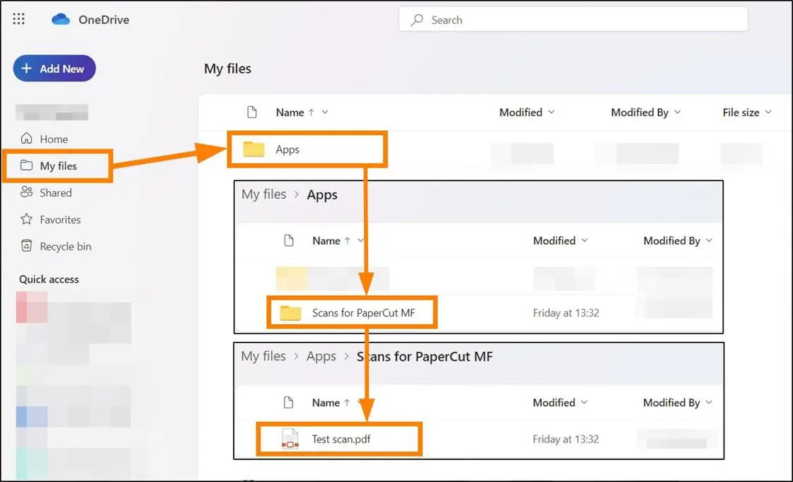
Task: Go to Home in the sidebar
Action: (54, 139)
